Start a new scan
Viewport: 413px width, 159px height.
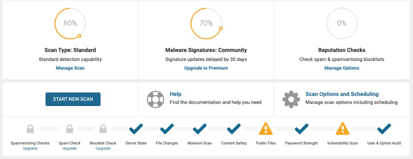pos(73,99)
